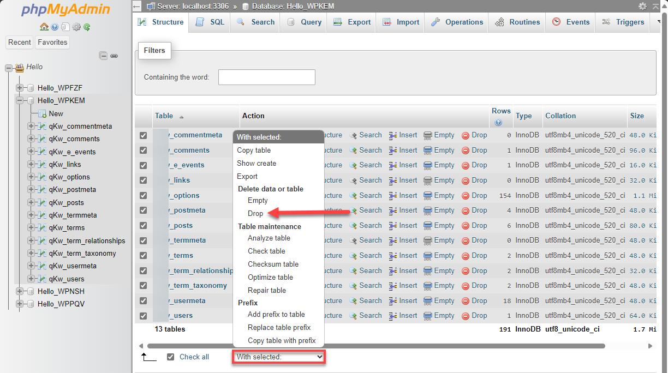Select Optimize table from the menu
The width and height of the screenshot is (668, 373).
pyautogui.click(x=271, y=277)
